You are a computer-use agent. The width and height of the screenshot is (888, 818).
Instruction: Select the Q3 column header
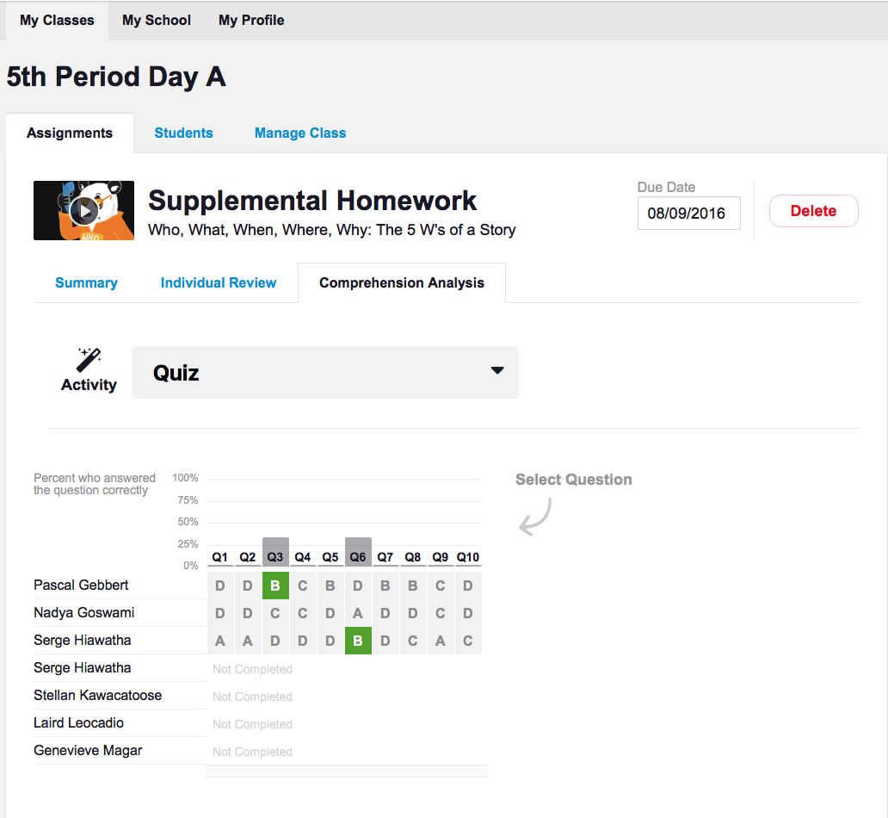(275, 557)
